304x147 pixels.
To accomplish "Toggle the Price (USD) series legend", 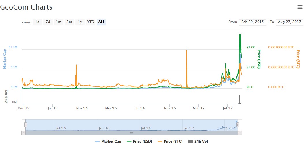I will [x=140, y=142].
